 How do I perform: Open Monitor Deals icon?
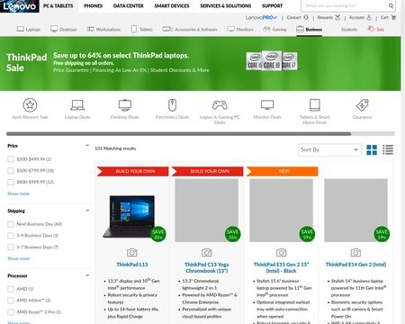(x=267, y=105)
